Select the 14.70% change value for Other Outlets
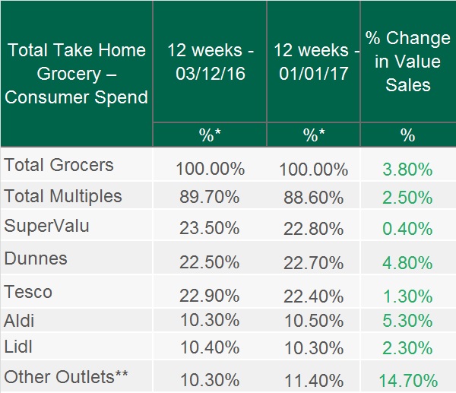 tap(408, 380)
